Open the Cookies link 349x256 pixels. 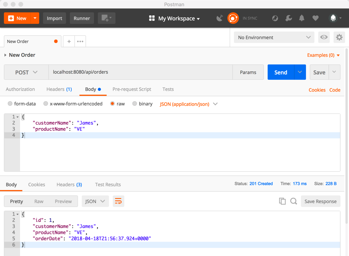tap(317, 90)
